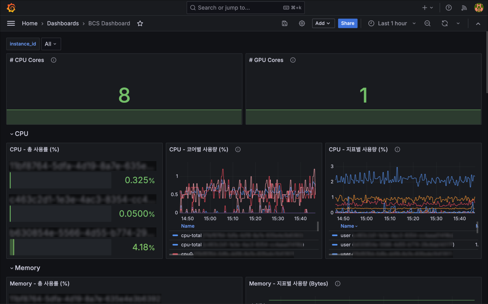Toggle second user legend series in 지표별 panel

click(x=345, y=245)
